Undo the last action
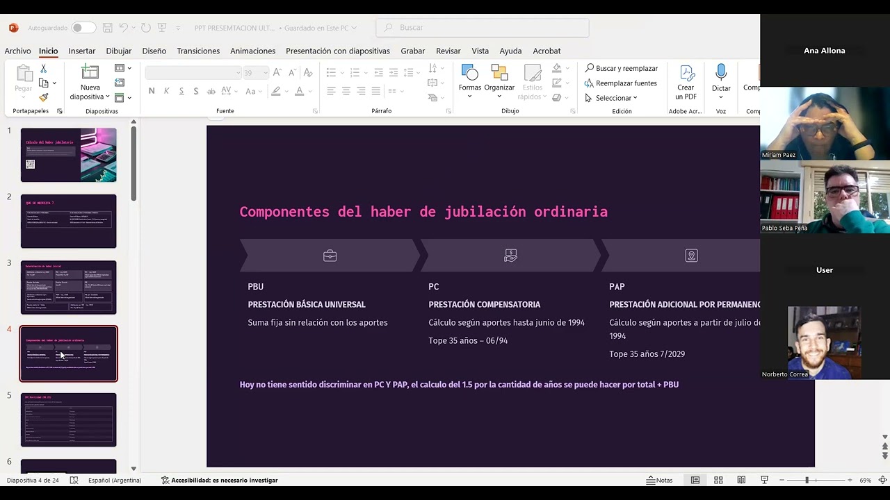The height and width of the screenshot is (500, 890). pos(123,28)
